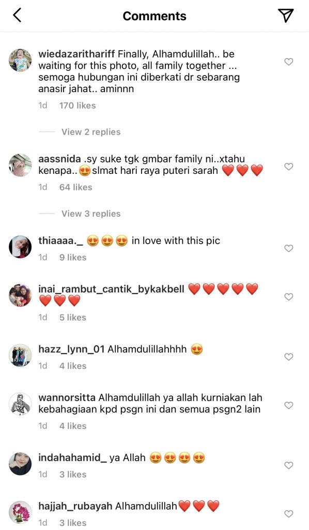Toggle like on indahahamid_ comment
This screenshot has height=530, width=309.
289,465
